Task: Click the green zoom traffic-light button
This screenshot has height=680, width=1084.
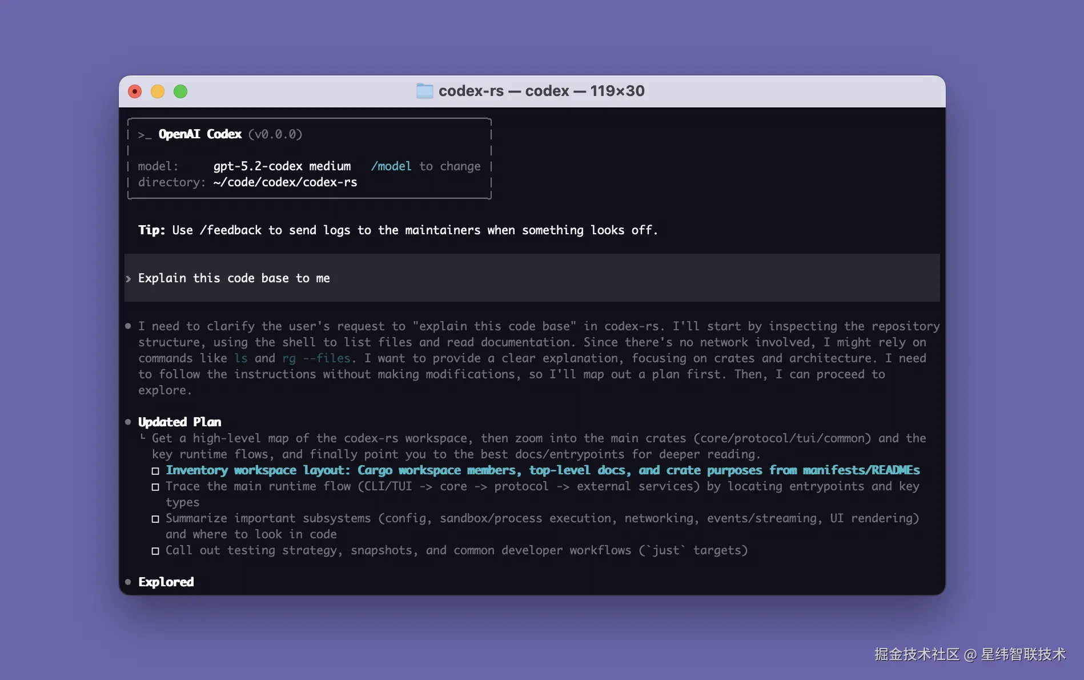Action: (180, 91)
